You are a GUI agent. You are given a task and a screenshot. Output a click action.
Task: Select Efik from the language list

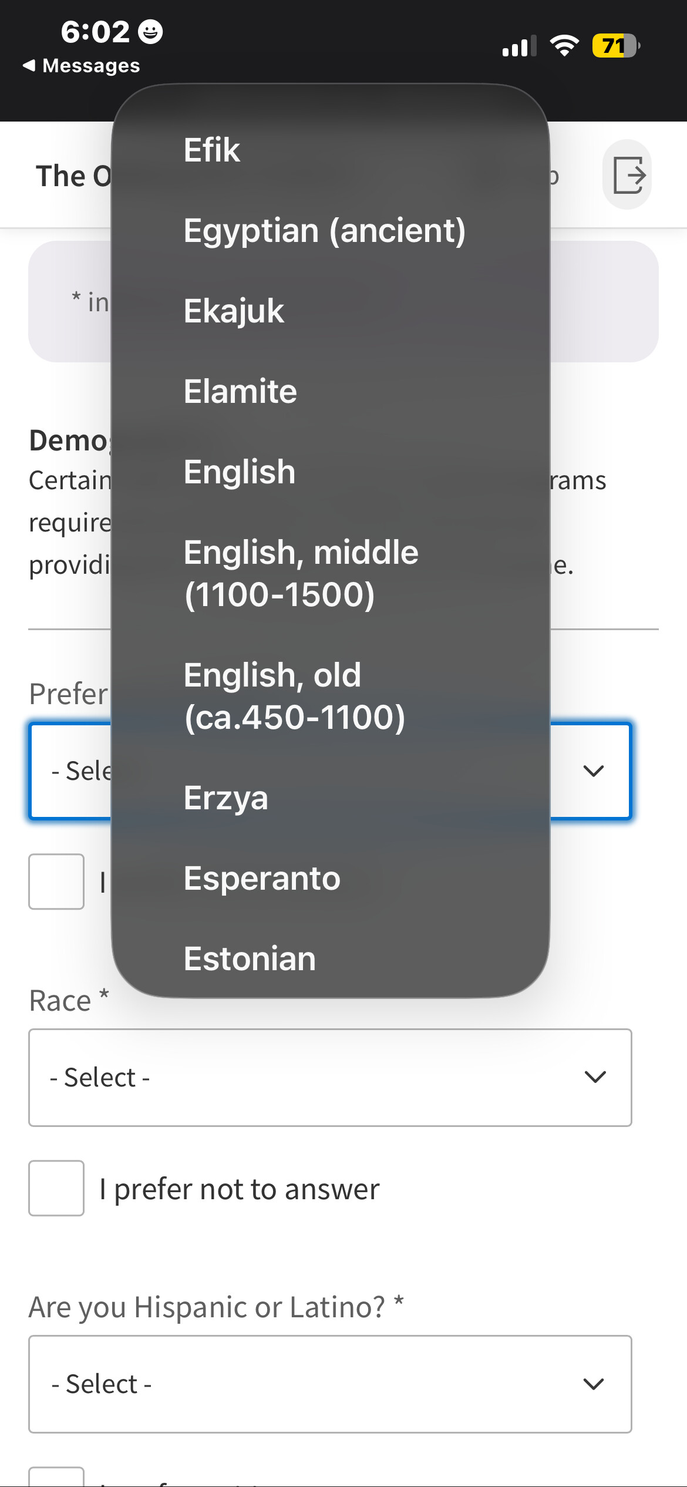[x=211, y=150]
